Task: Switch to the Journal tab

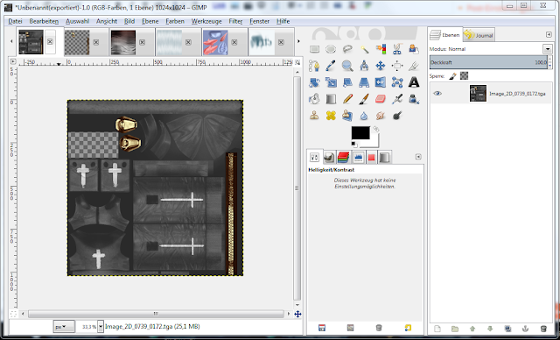Action: point(479,35)
